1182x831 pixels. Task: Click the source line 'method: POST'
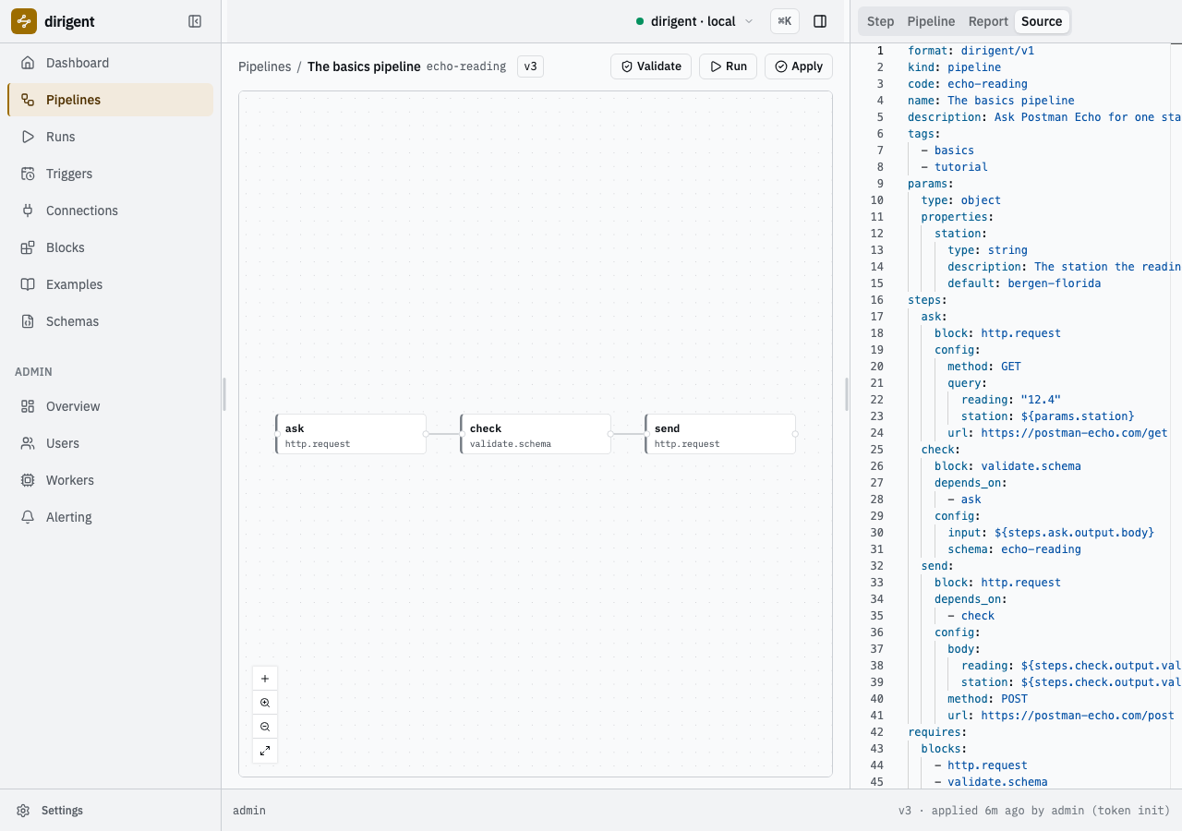pos(987,699)
